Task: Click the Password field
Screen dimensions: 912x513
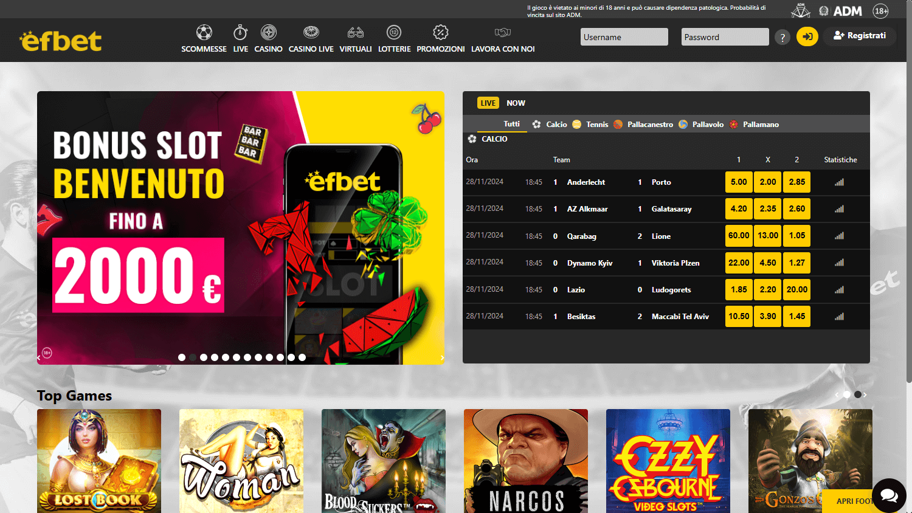Action: pyautogui.click(x=725, y=37)
